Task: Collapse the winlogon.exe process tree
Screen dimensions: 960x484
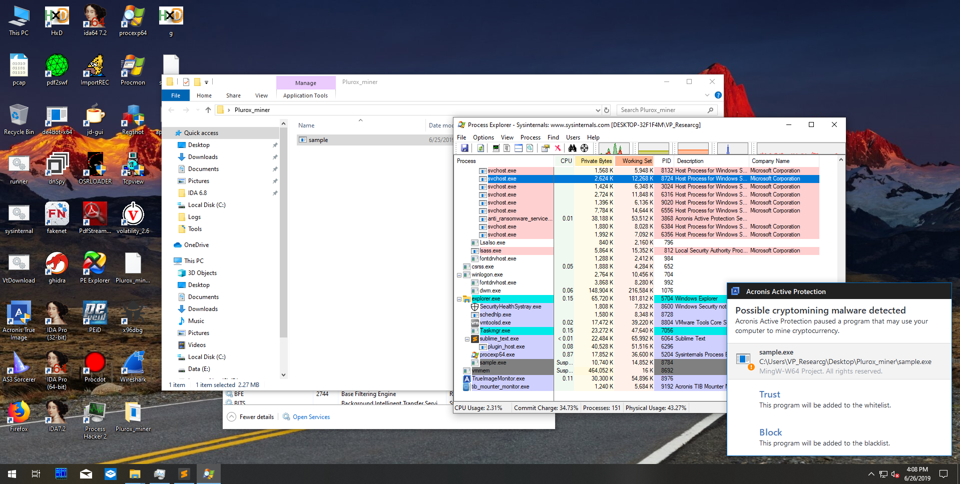Action: 459,275
